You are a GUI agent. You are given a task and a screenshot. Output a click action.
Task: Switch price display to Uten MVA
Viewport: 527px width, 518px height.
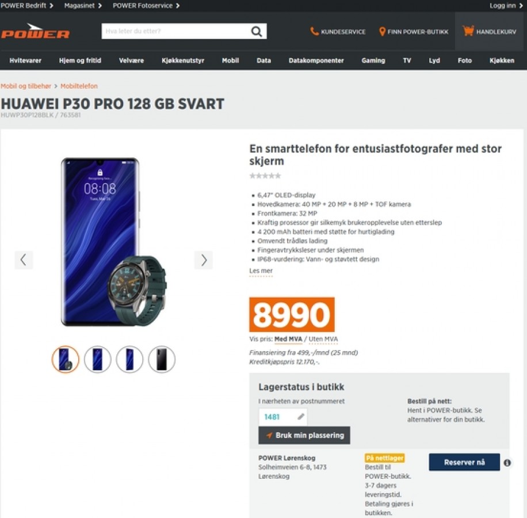[x=323, y=339]
